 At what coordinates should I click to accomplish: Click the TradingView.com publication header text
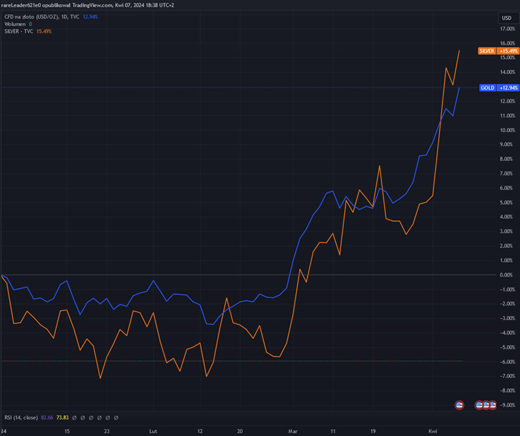(87, 5)
